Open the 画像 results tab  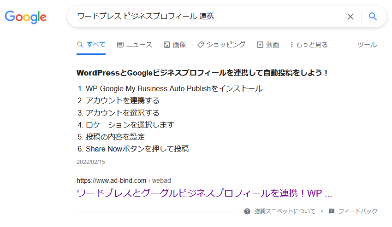click(x=175, y=45)
